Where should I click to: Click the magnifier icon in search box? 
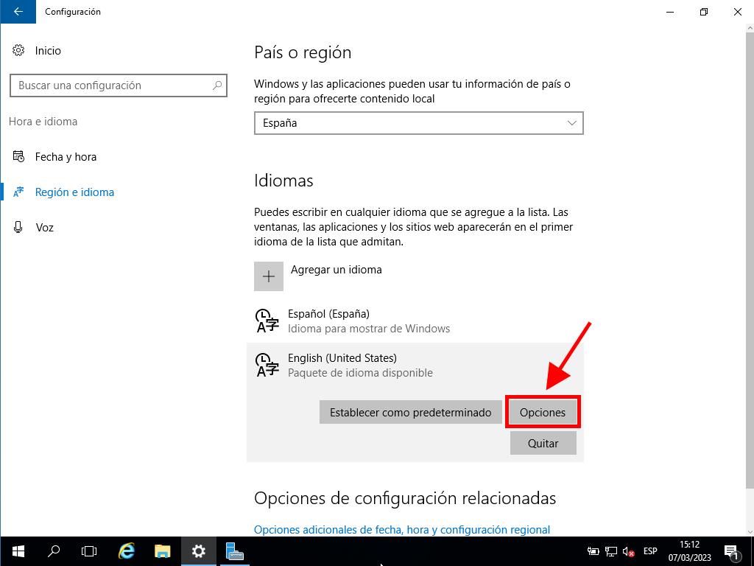coord(217,85)
